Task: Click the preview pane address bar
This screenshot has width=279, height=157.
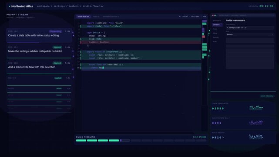Action: (247, 15)
